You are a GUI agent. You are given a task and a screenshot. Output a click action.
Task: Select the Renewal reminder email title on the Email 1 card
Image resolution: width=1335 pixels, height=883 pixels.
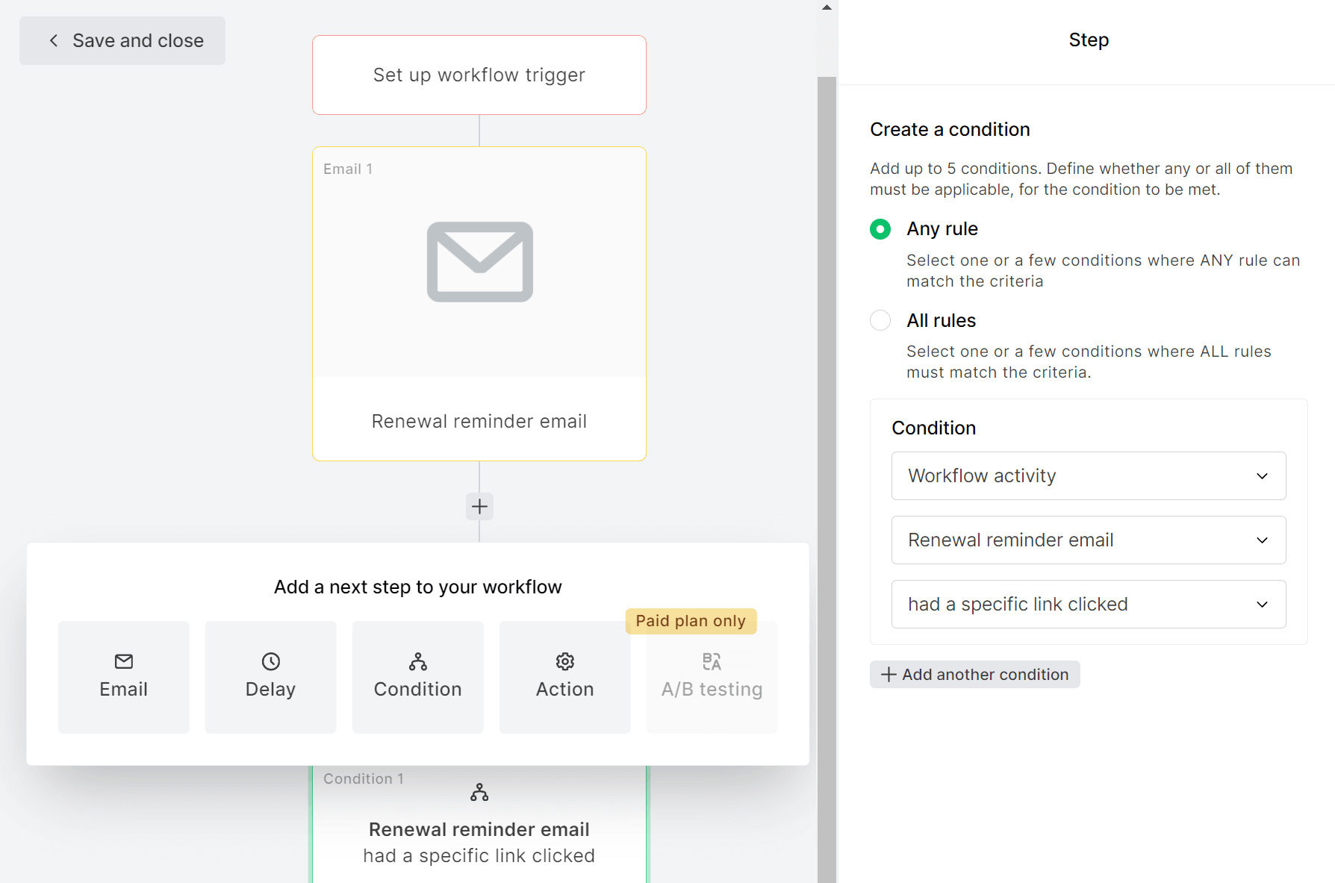(479, 421)
